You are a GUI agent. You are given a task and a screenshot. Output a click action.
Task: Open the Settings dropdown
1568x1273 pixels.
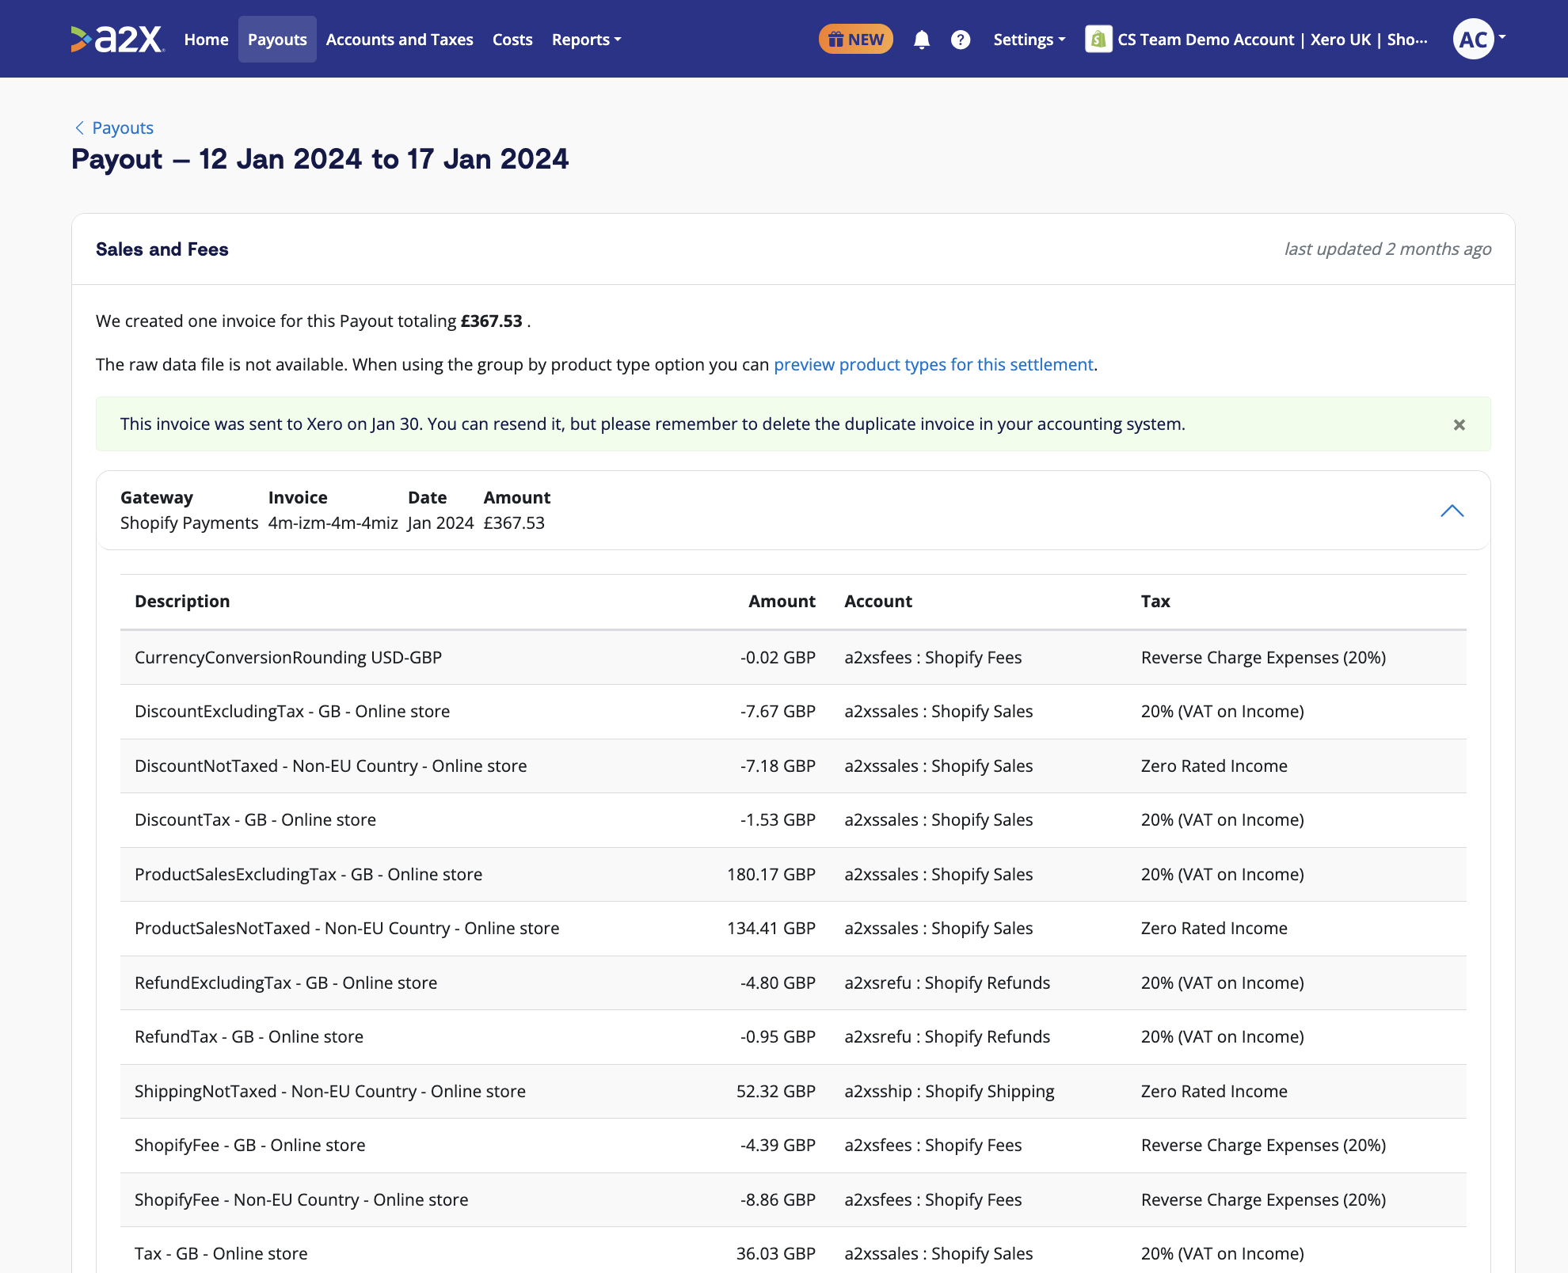[1029, 40]
